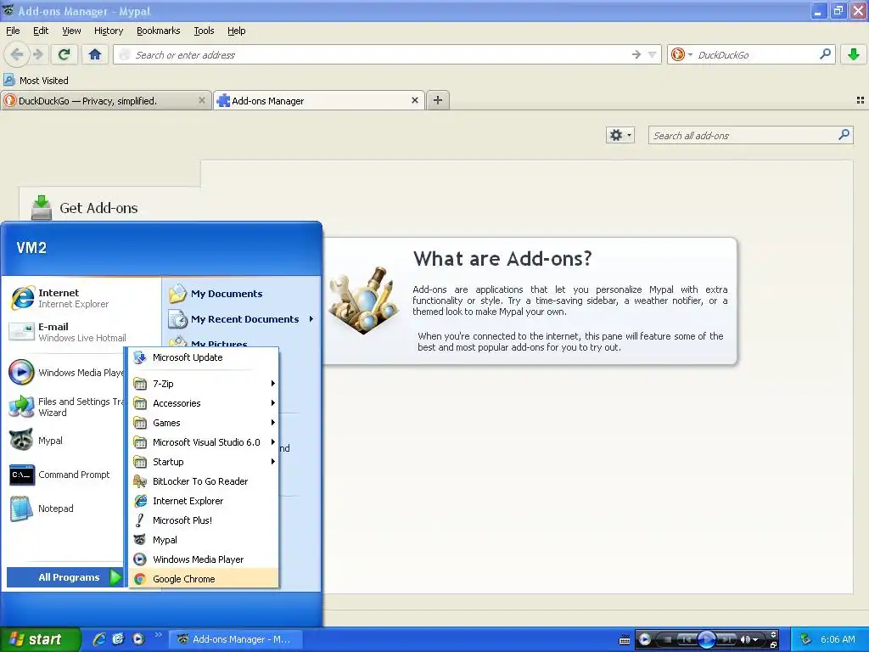The image size is (869, 652).
Task: Open the File menu
Action: click(x=13, y=31)
